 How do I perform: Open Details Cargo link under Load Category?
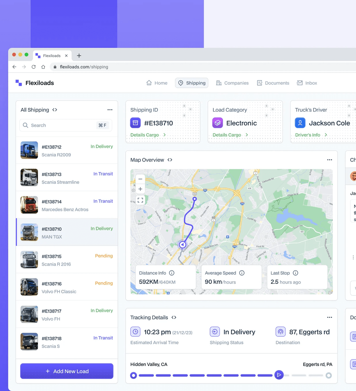click(x=230, y=135)
